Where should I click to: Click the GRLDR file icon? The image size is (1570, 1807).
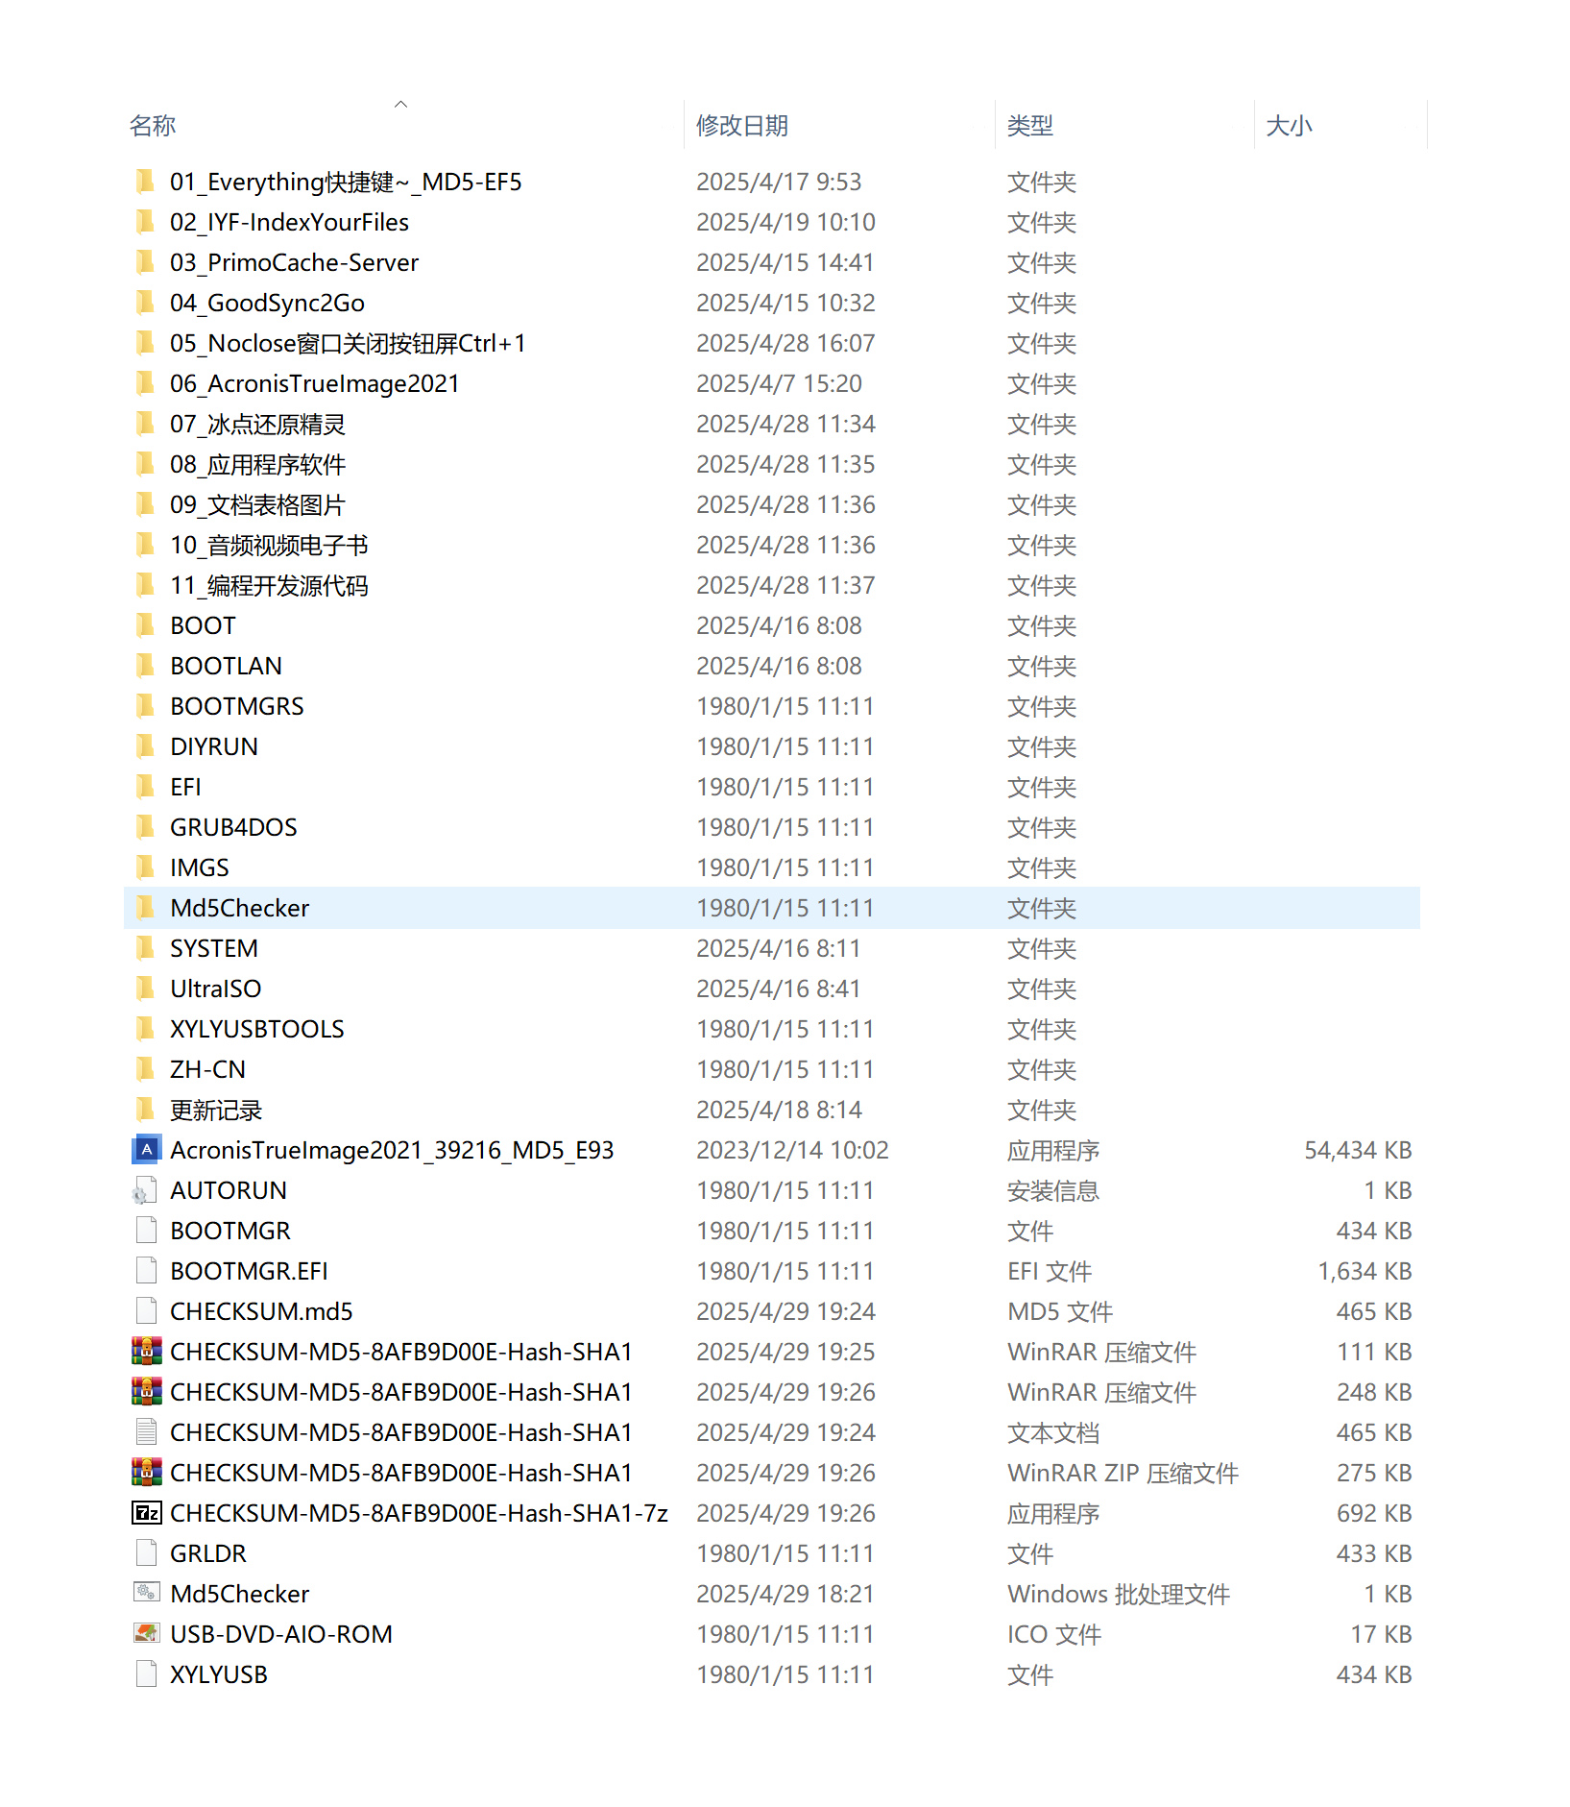tap(146, 1553)
